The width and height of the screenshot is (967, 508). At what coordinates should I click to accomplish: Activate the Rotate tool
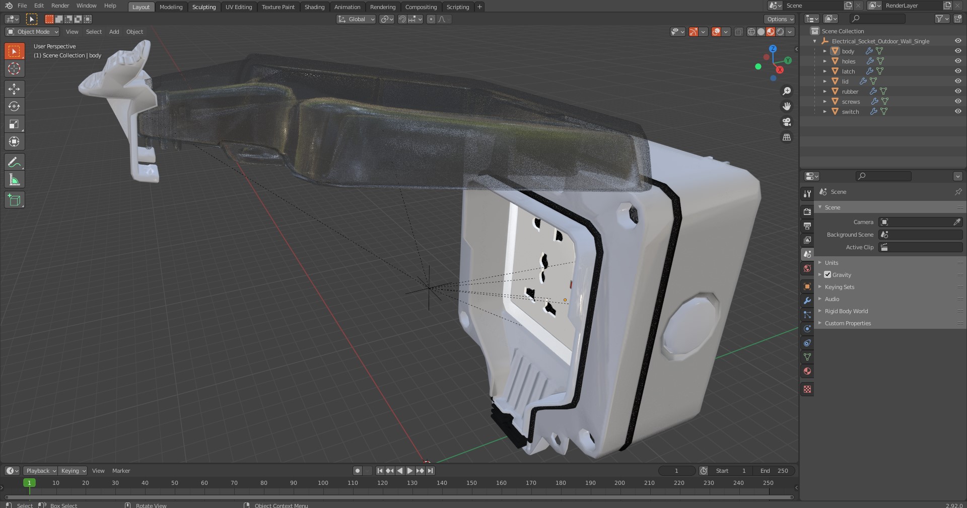point(14,106)
